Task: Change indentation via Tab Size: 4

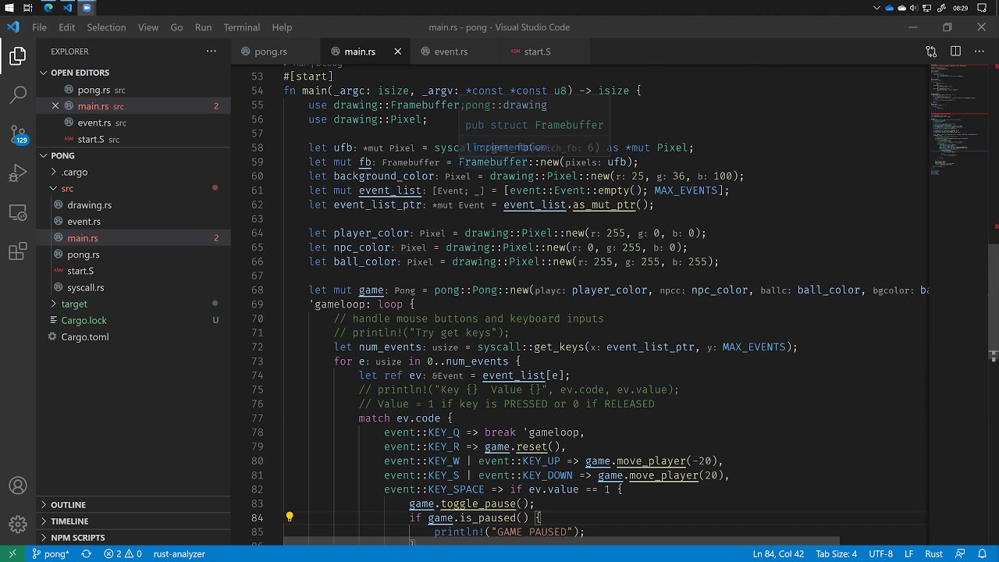Action: point(836,554)
